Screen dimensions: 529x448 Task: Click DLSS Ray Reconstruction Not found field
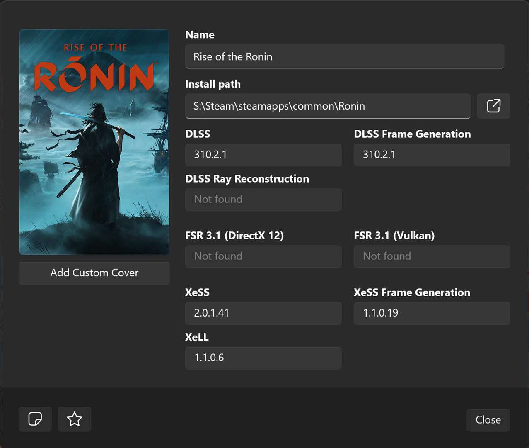(x=263, y=200)
